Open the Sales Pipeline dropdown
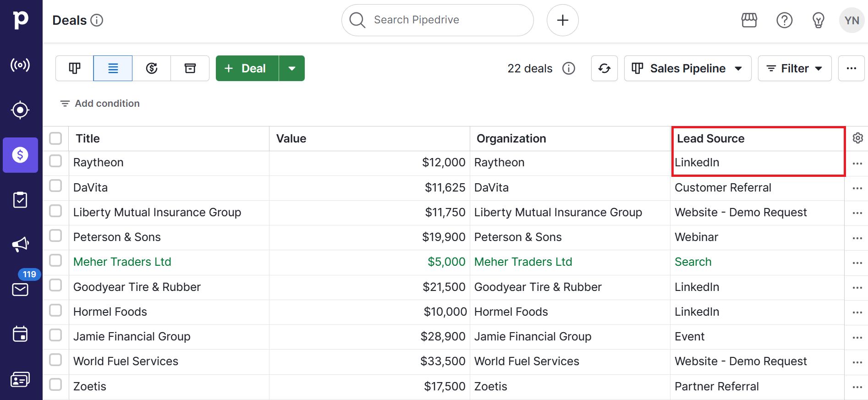 coord(687,68)
